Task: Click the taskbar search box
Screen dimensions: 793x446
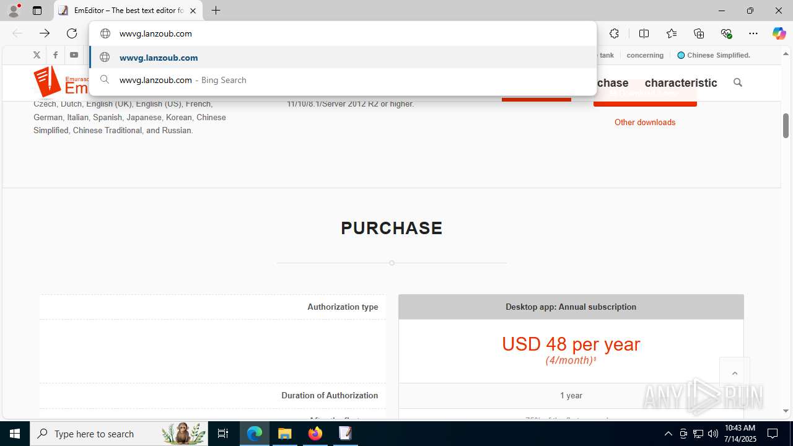Action: click(120, 434)
